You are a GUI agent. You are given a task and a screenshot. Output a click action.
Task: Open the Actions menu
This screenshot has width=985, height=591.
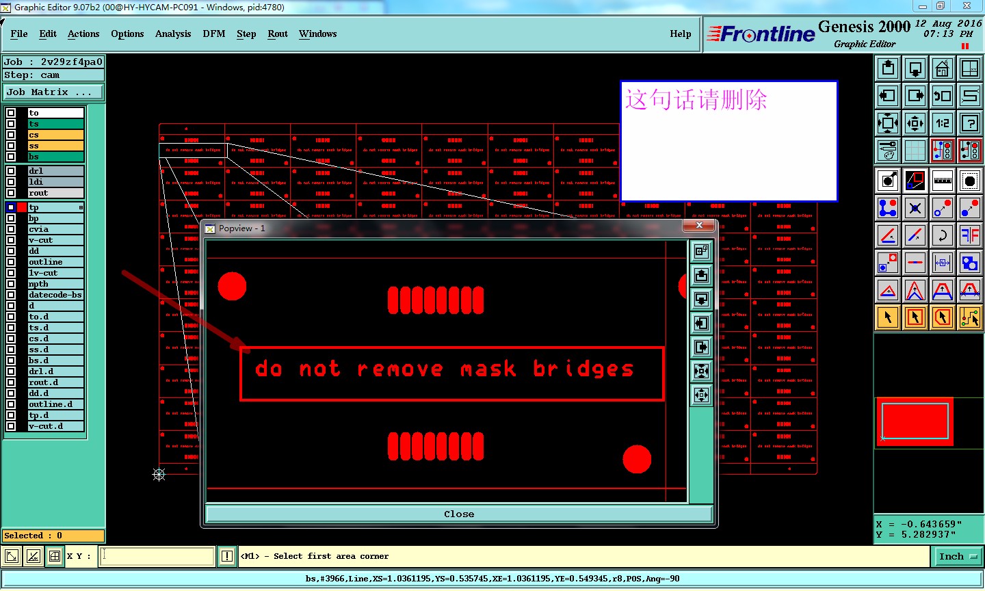point(83,34)
